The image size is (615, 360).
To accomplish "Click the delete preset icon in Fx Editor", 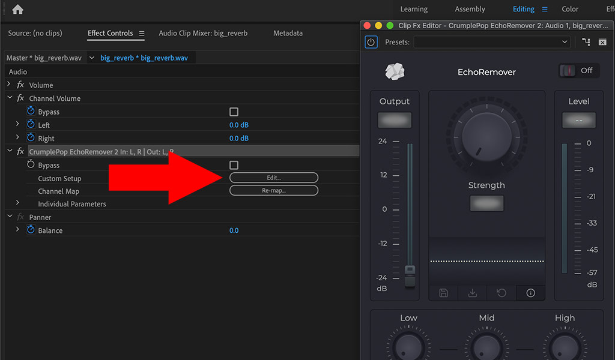I will [x=602, y=42].
